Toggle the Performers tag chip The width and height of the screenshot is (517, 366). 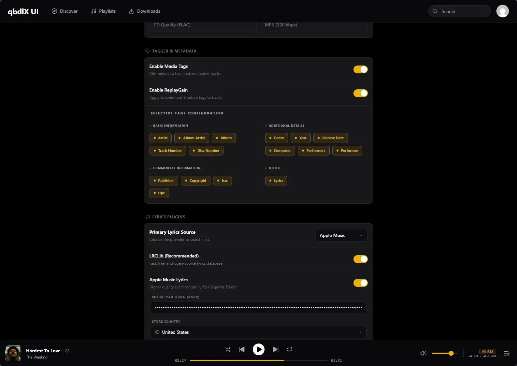314,151
